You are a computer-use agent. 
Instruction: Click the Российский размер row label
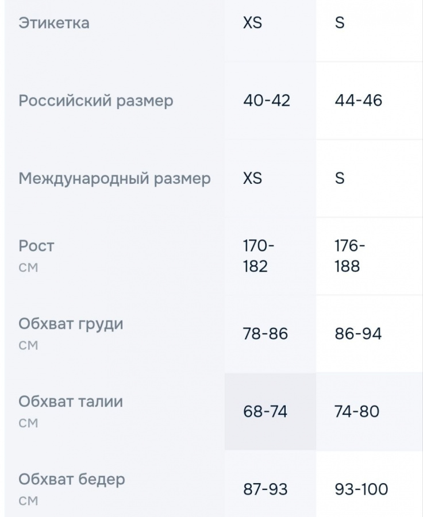click(x=95, y=101)
